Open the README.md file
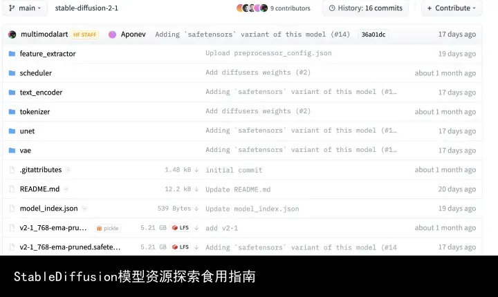Screen dimensions: 498x297 click(39, 189)
